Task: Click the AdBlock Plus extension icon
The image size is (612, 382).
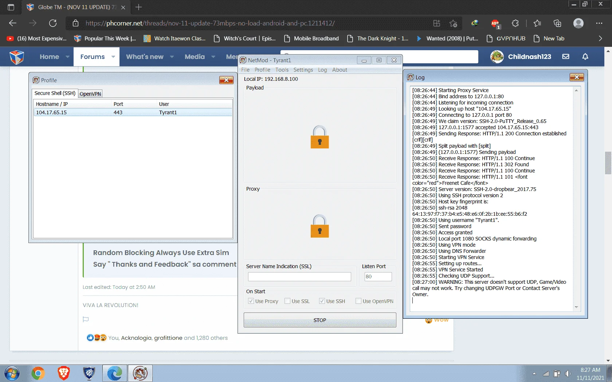Action: point(495,24)
